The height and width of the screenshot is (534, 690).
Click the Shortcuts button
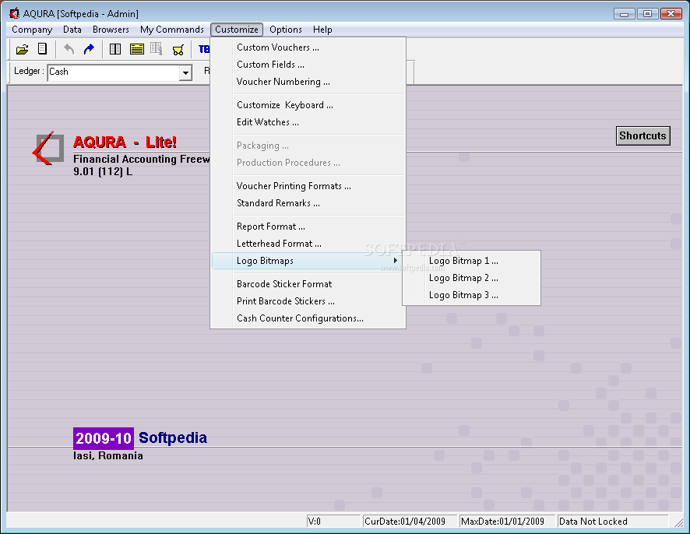coord(643,135)
